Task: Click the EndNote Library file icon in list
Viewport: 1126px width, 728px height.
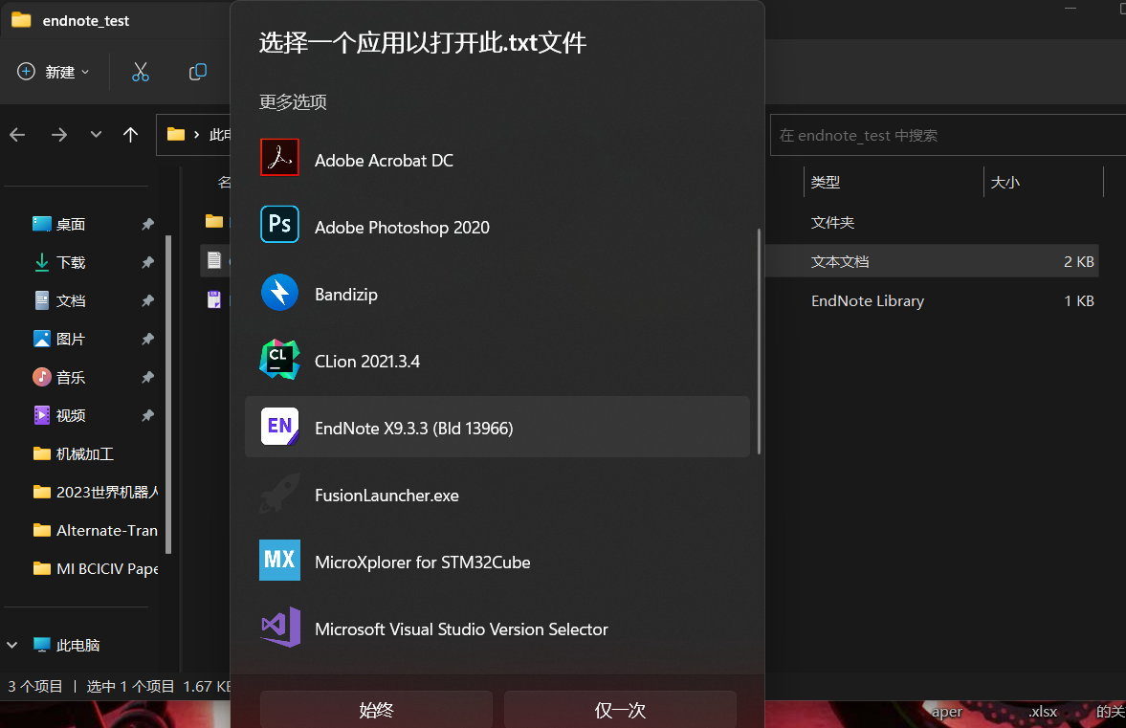Action: [x=214, y=299]
